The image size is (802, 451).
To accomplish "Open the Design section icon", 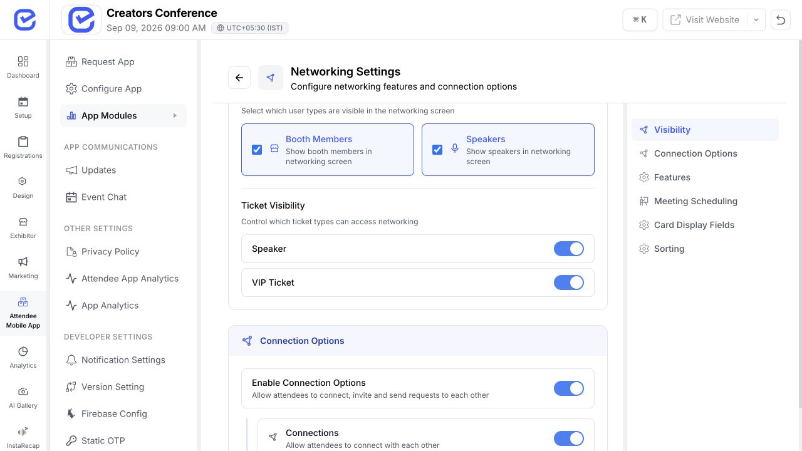I will 23,187.
